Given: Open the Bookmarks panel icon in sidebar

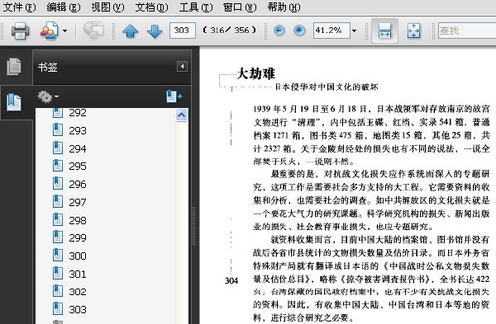Looking at the screenshot, I should coord(14,102).
